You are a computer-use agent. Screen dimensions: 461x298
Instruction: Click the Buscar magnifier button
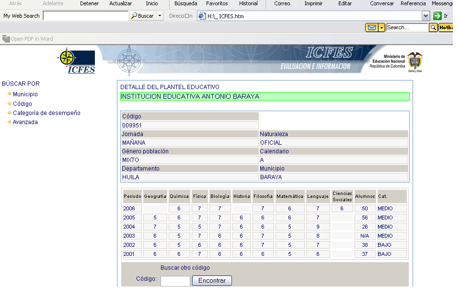pos(142,16)
